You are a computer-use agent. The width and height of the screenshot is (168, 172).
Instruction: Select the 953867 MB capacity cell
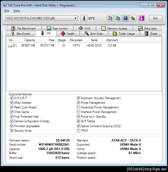[x=28, y=46]
